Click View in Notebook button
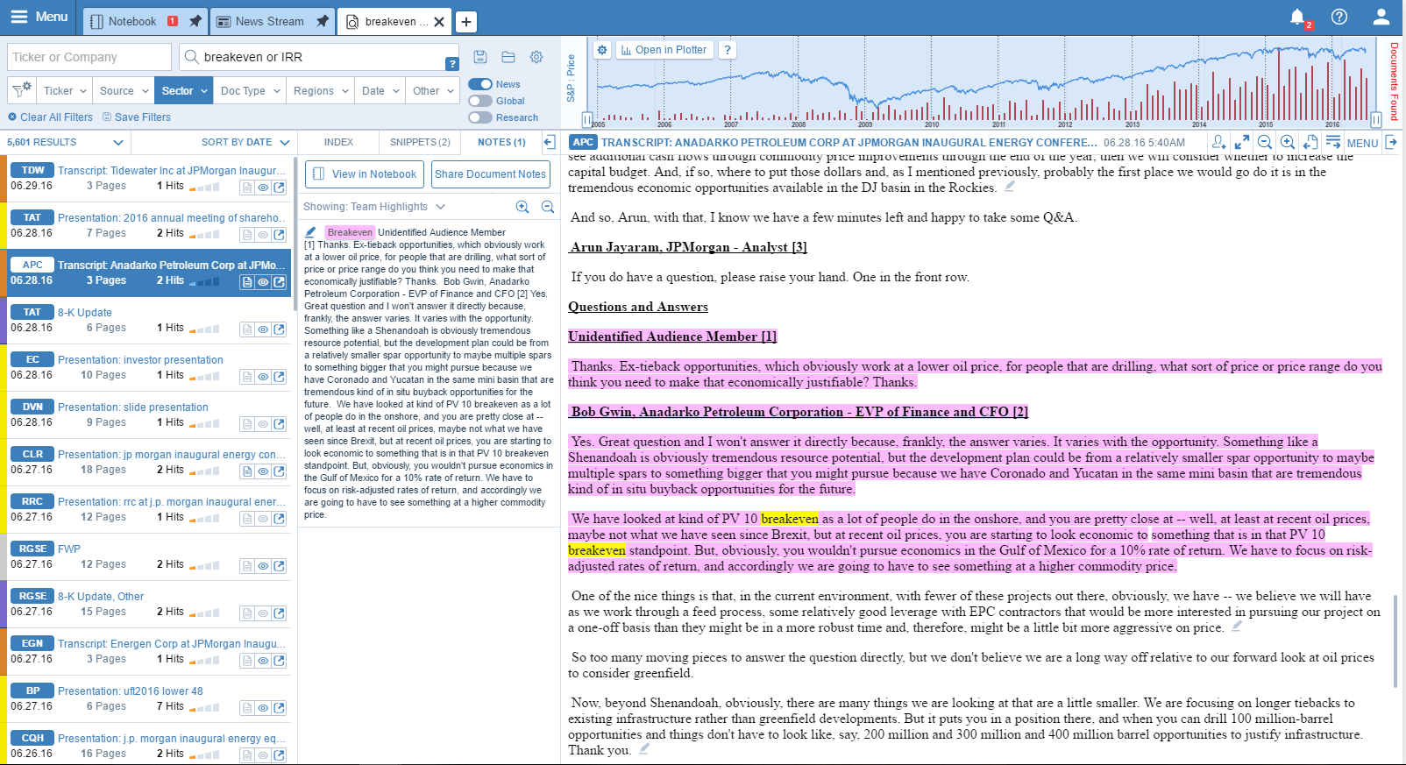Image resolution: width=1406 pixels, height=765 pixels. pos(365,174)
